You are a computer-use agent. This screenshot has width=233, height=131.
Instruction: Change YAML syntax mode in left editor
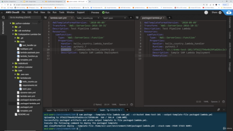coord(114,104)
